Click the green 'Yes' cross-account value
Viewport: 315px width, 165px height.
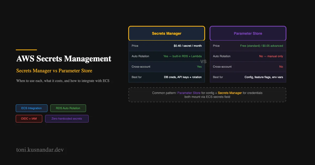click(199, 67)
